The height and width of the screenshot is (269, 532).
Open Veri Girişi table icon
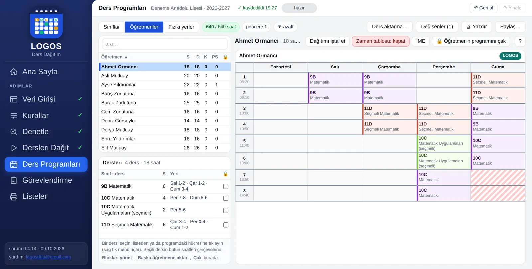[14, 99]
